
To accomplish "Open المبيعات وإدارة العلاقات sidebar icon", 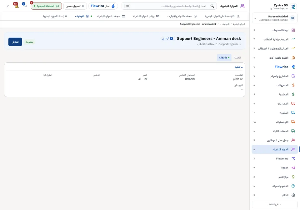I will [x=293, y=39].
